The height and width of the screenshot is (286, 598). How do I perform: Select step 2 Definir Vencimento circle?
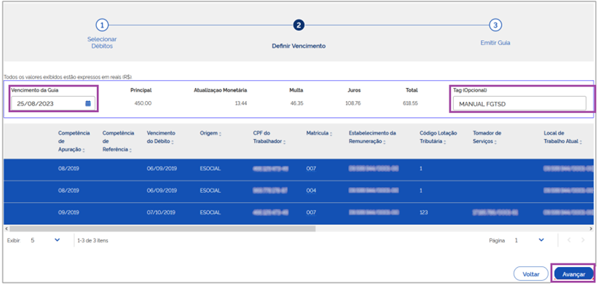tap(298, 25)
